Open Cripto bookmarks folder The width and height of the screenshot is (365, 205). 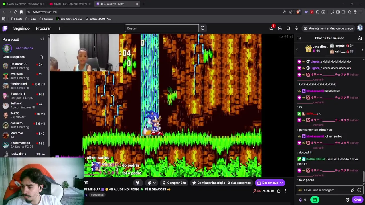pyautogui.click(x=17, y=19)
